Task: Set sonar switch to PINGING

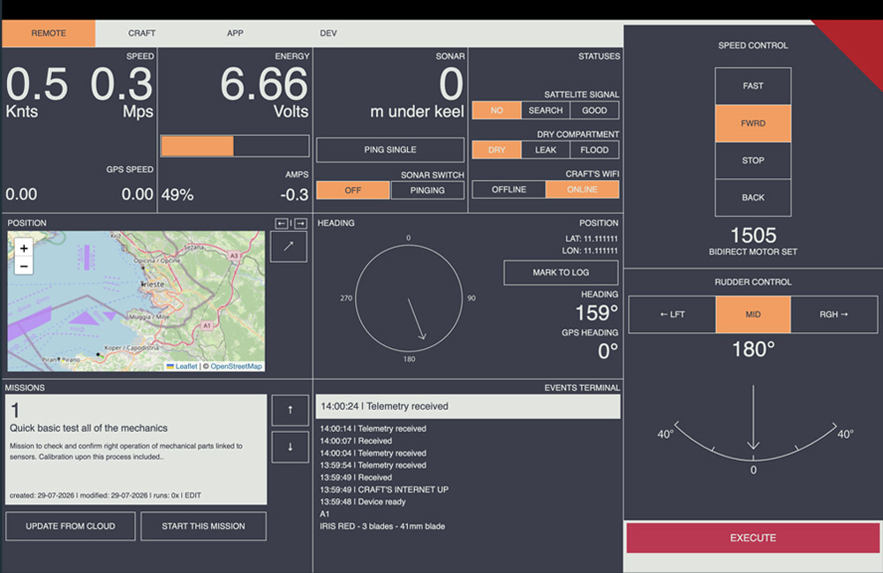Action: (427, 190)
